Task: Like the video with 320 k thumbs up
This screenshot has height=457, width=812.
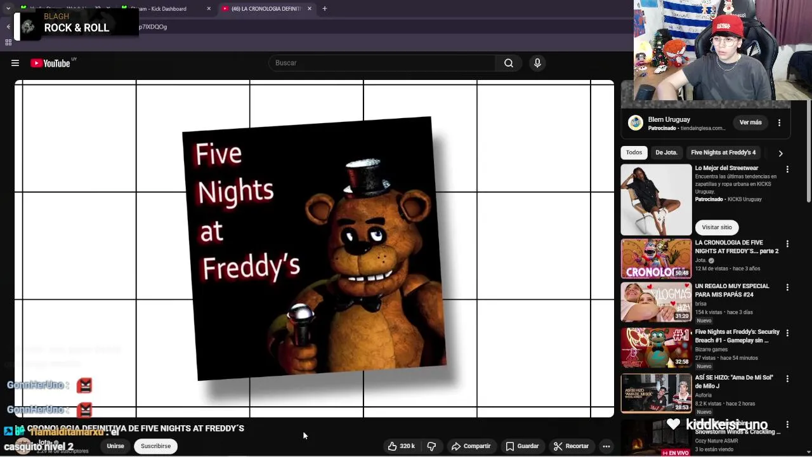Action: [401, 446]
